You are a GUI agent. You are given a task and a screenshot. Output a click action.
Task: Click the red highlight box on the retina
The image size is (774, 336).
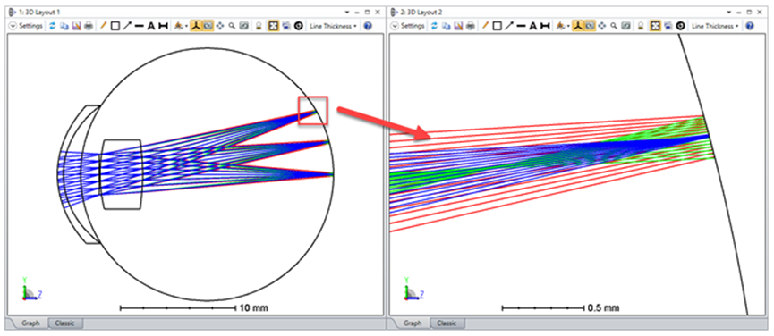pos(312,110)
